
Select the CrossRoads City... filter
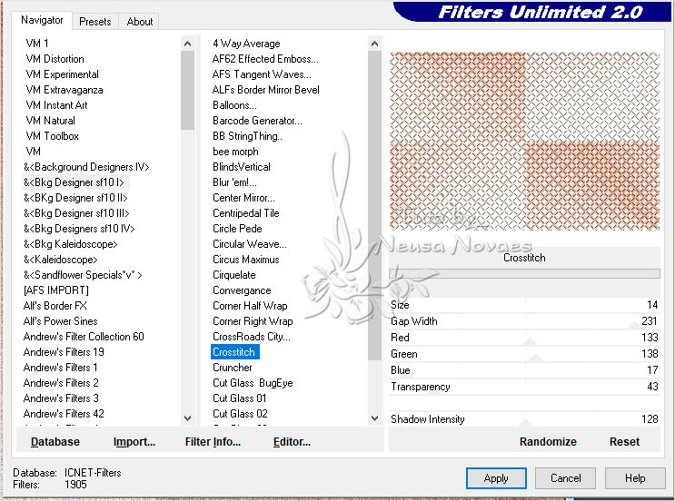pyautogui.click(x=252, y=337)
